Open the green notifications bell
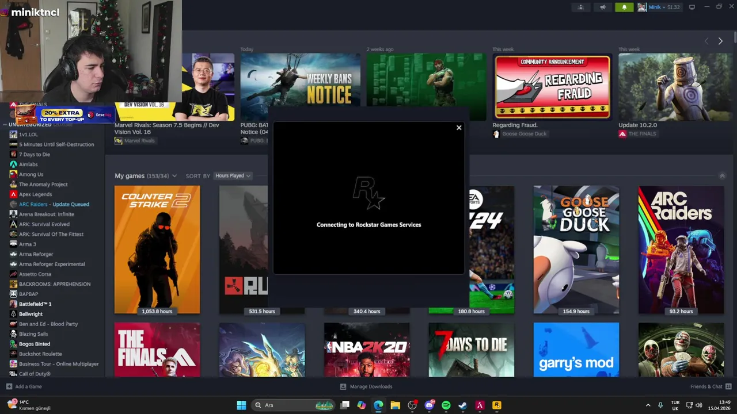 624,7
